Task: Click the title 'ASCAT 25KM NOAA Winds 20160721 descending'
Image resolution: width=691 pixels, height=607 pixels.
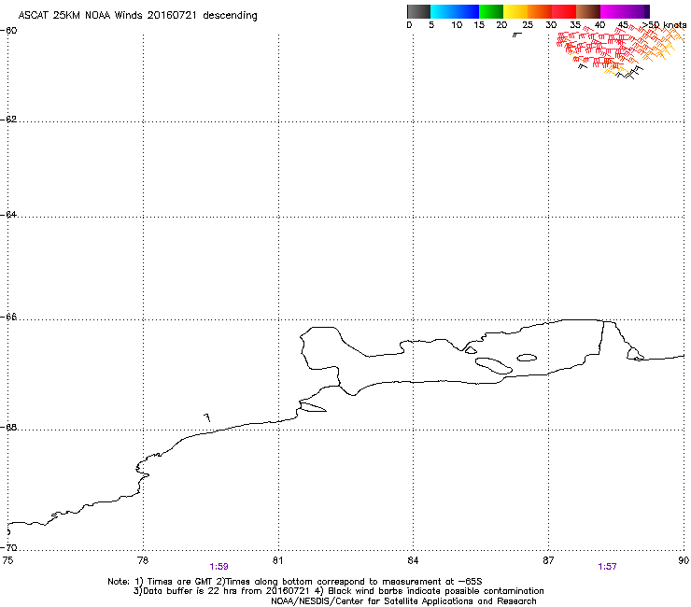Action: tap(138, 15)
